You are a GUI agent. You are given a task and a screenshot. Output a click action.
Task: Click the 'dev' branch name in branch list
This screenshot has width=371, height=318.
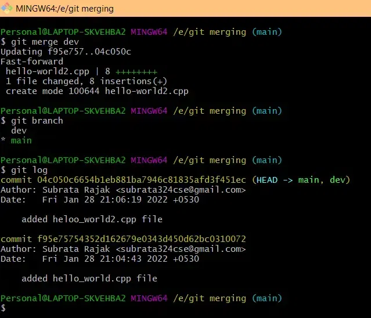click(19, 131)
